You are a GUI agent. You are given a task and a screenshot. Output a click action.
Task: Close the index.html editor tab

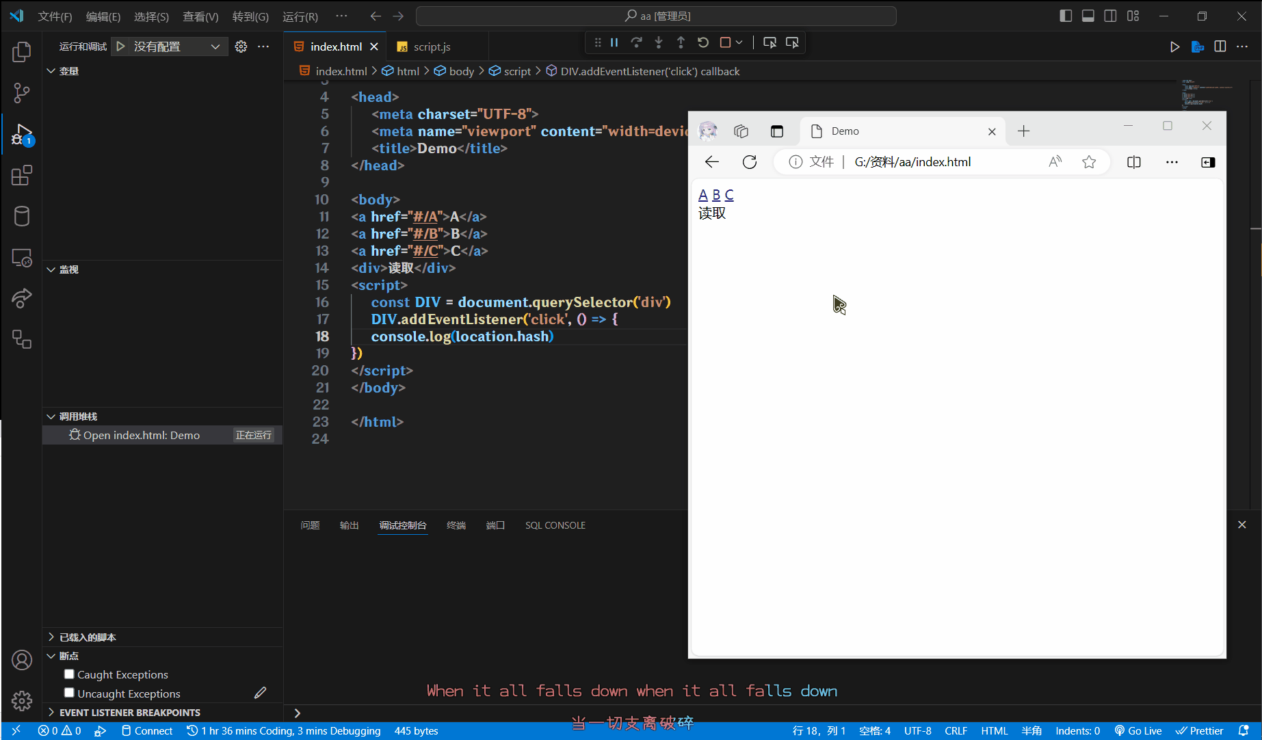tap(374, 47)
